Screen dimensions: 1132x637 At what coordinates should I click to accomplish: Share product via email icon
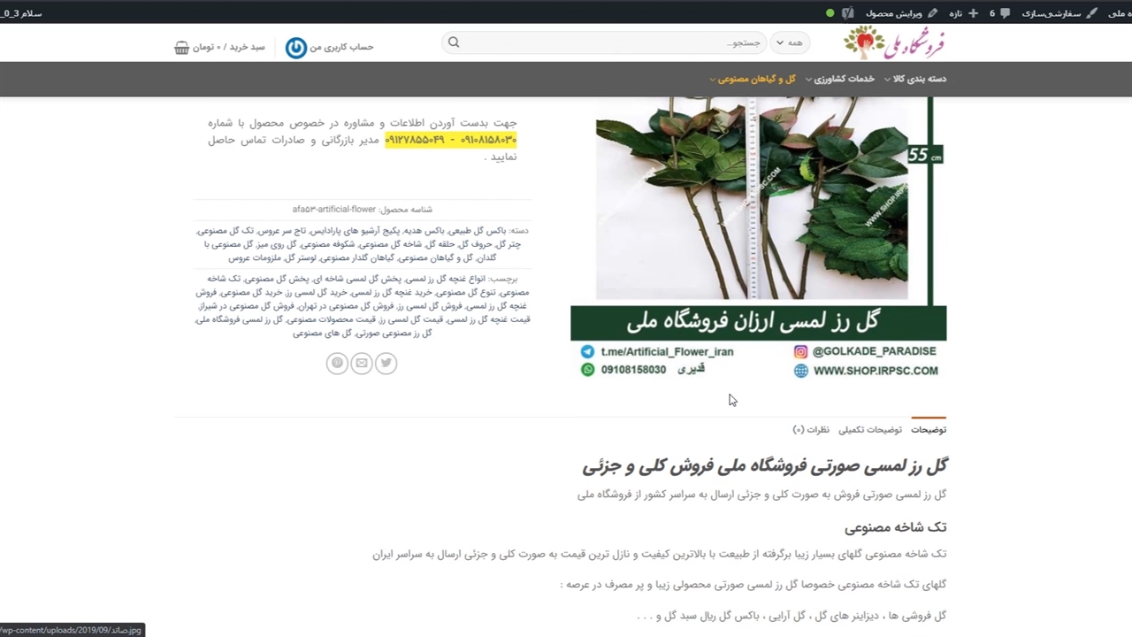pos(361,363)
